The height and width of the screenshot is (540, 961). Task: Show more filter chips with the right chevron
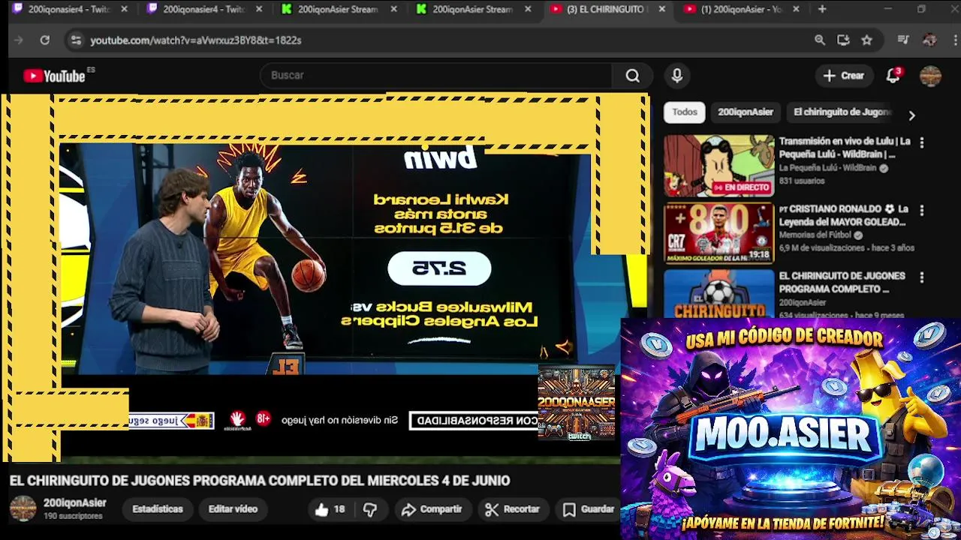pos(911,115)
